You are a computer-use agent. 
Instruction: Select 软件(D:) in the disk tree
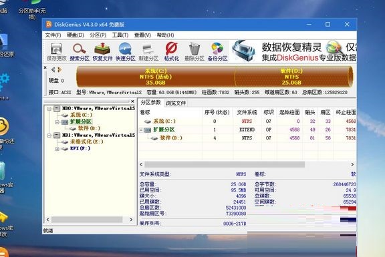click(89, 128)
